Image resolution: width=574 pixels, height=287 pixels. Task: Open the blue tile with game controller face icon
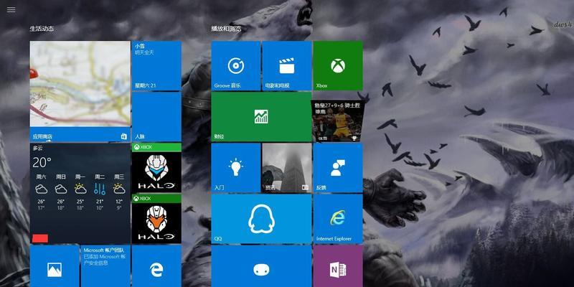pyautogui.click(x=261, y=266)
